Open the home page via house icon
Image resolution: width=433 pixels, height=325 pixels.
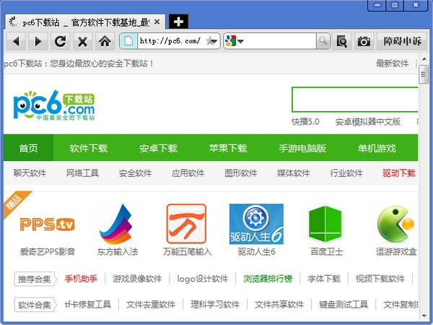[x=105, y=41]
